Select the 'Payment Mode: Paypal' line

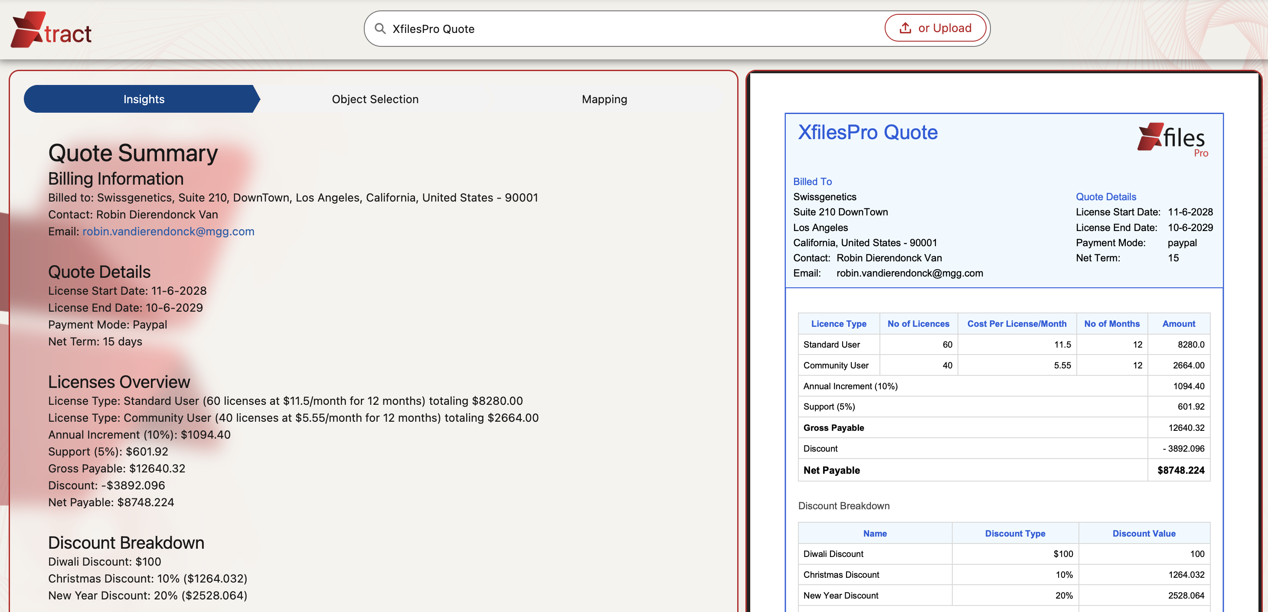coord(108,325)
